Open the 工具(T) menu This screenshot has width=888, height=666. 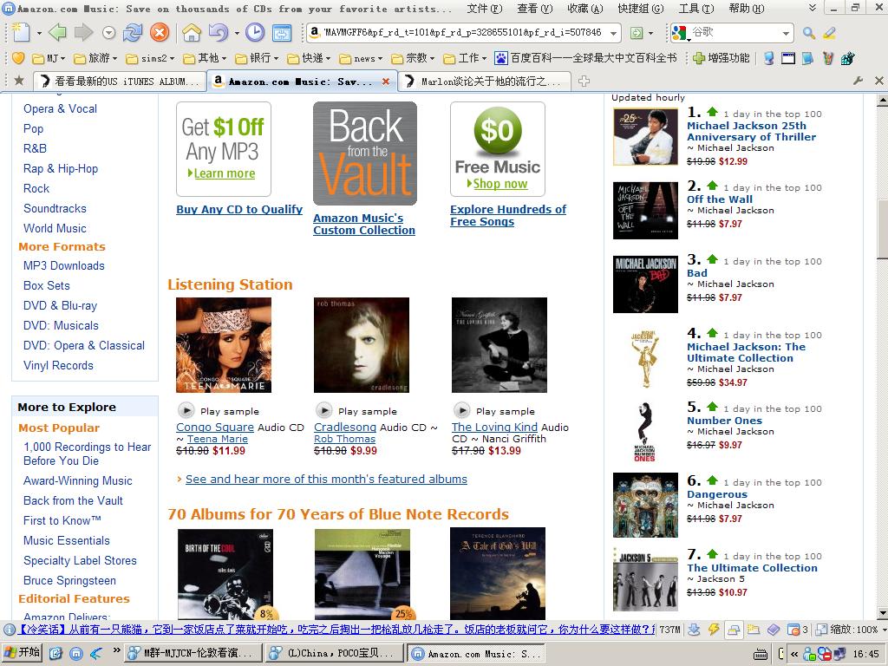[x=696, y=9]
